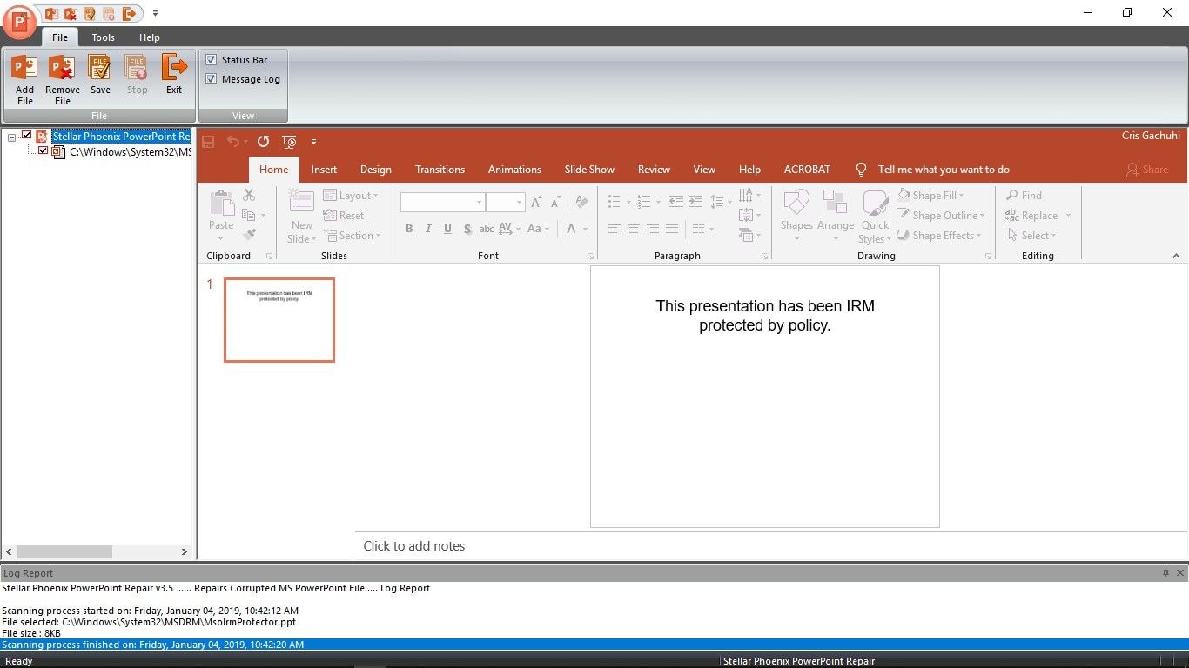This screenshot has height=668, width=1189.
Task: Open the font size combo box
Action: [x=504, y=203]
